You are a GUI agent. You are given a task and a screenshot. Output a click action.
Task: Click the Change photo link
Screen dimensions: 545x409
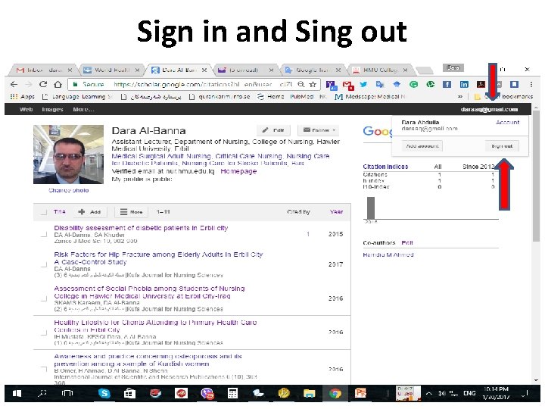click(68, 190)
